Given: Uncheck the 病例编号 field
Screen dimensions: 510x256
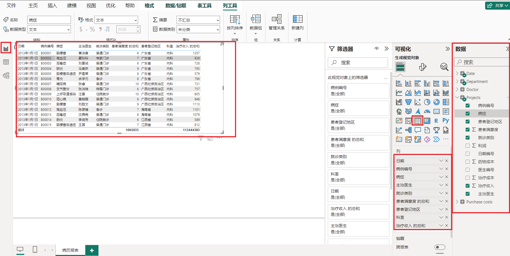Looking at the screenshot, I should [x=467, y=105].
